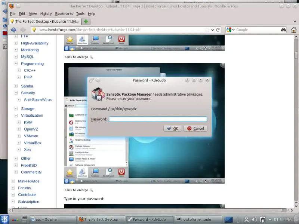
Task: Open the list all tabs chevron
Action: tap(295, 21)
